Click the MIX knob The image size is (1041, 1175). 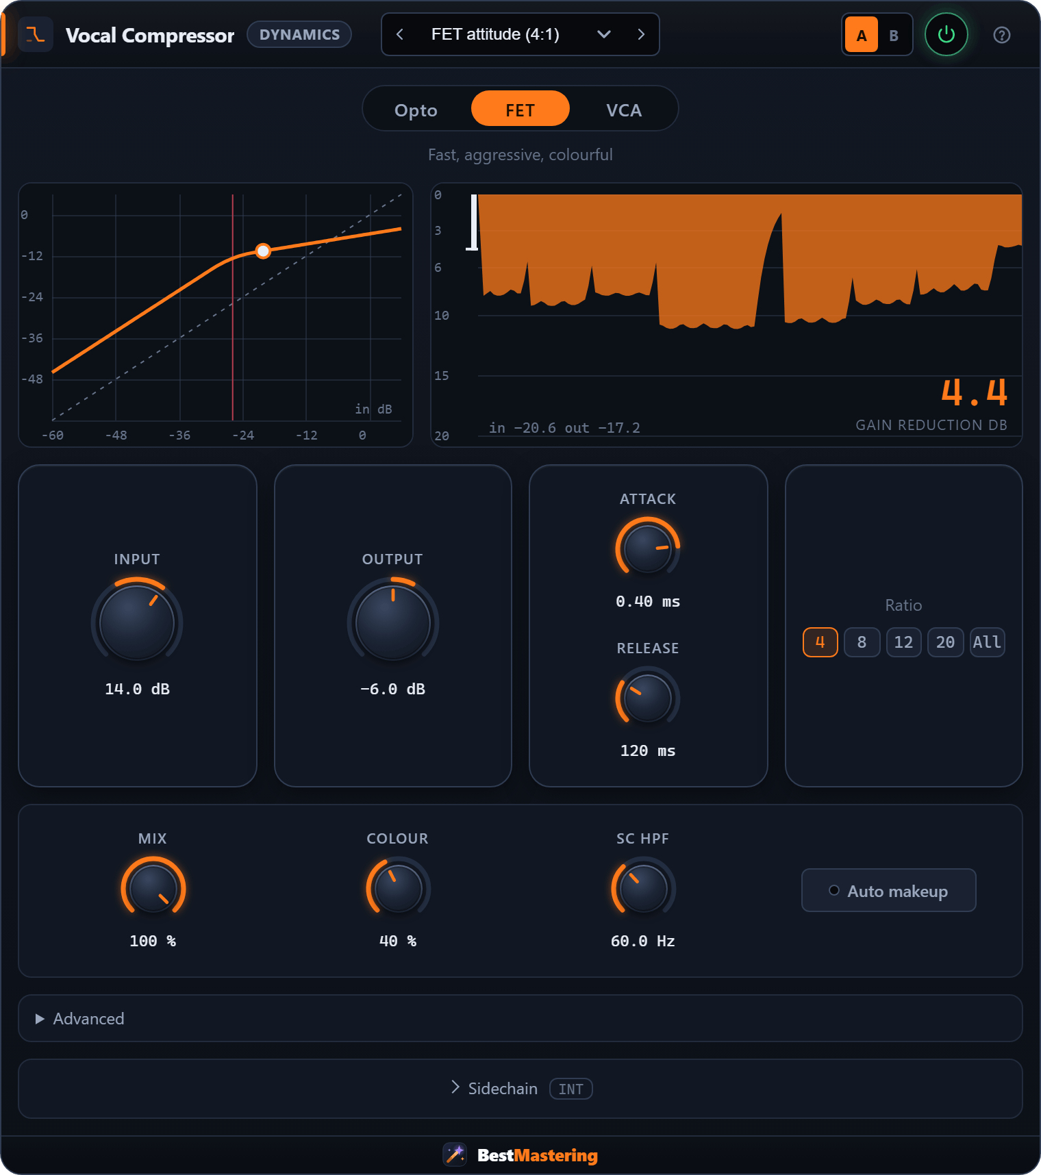153,888
